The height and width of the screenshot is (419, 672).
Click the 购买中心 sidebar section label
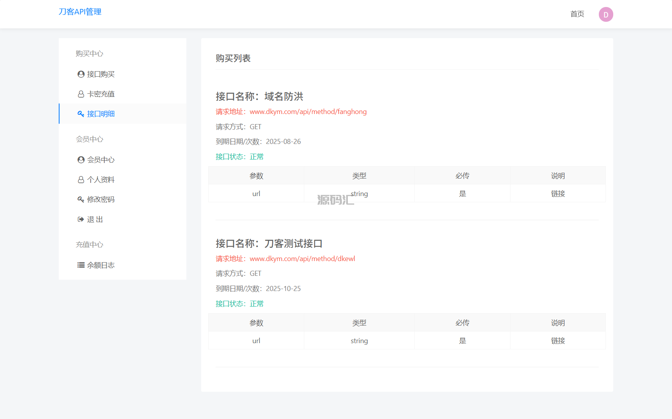tap(89, 54)
